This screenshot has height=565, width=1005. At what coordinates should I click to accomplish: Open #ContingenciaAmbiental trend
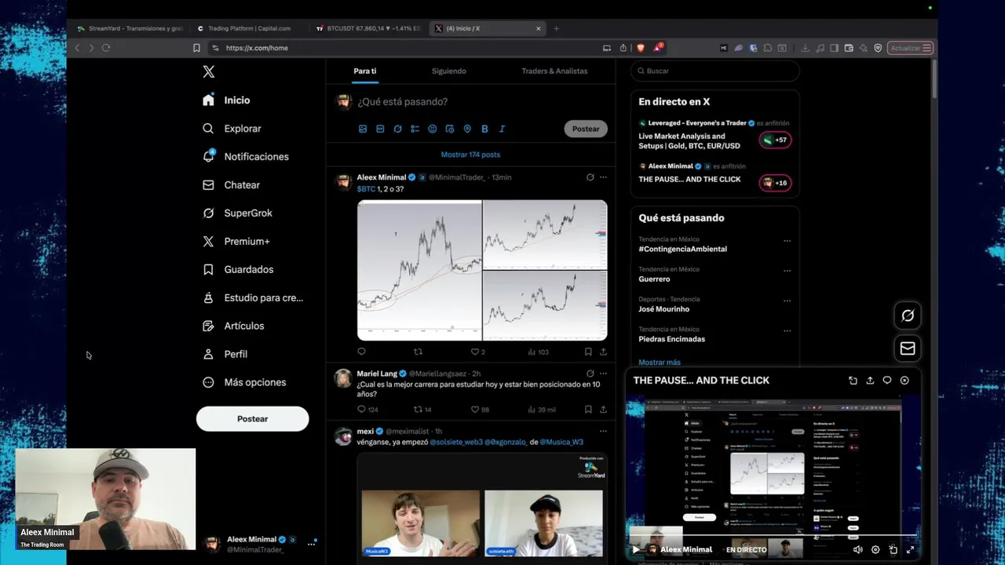tap(682, 249)
